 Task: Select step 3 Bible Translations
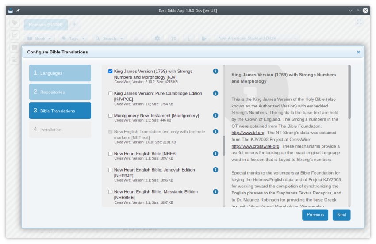click(x=60, y=111)
